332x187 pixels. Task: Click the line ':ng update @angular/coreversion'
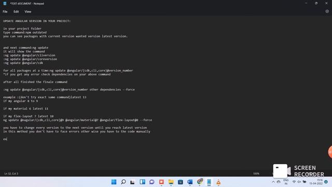click(x=30, y=59)
